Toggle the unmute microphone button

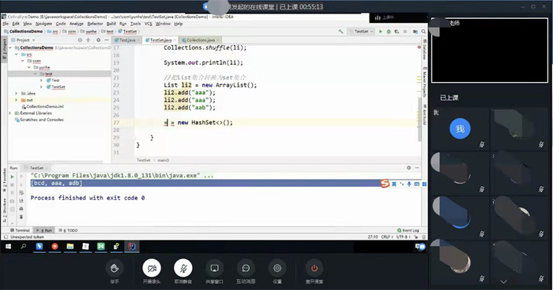(x=183, y=269)
